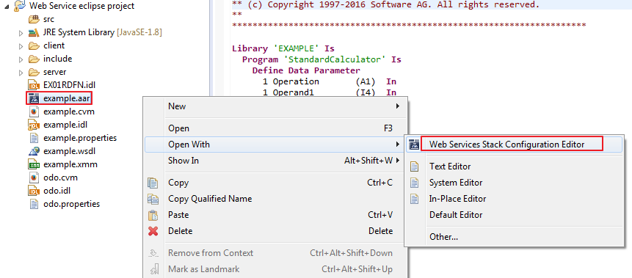Image resolution: width=632 pixels, height=278 pixels.
Task: Click the Web Service eclipse project icon
Action: (x=20, y=6)
